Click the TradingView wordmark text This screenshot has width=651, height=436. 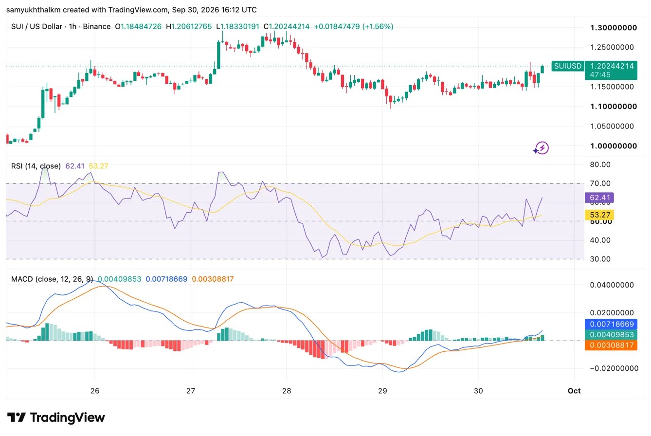[68, 418]
